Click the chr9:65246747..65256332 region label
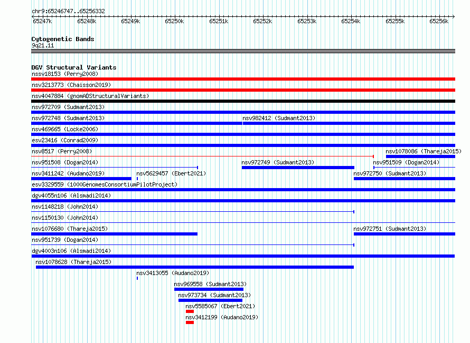This screenshot has width=470, height=343. (68, 12)
